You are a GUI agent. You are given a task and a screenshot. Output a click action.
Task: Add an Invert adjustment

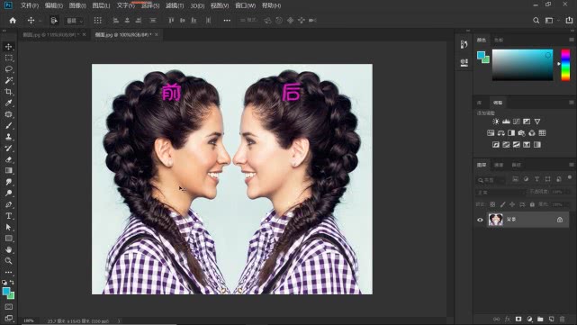click(x=496, y=145)
